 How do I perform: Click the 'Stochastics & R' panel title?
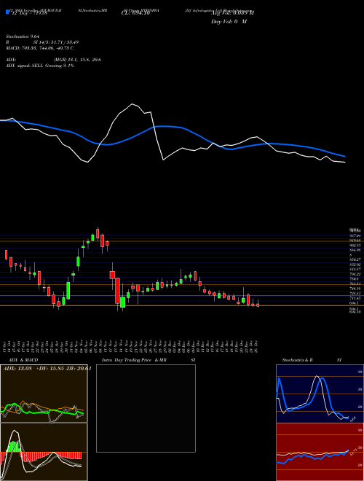pos(297,360)
